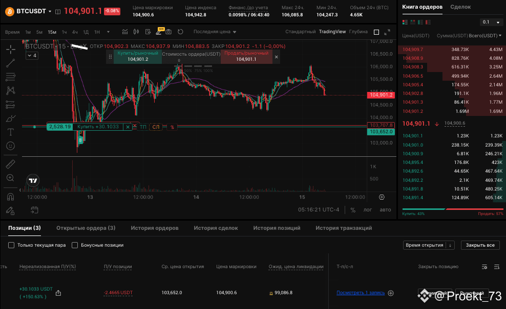Share the position PnL card
506x309 pixels.
pyautogui.click(x=58, y=293)
